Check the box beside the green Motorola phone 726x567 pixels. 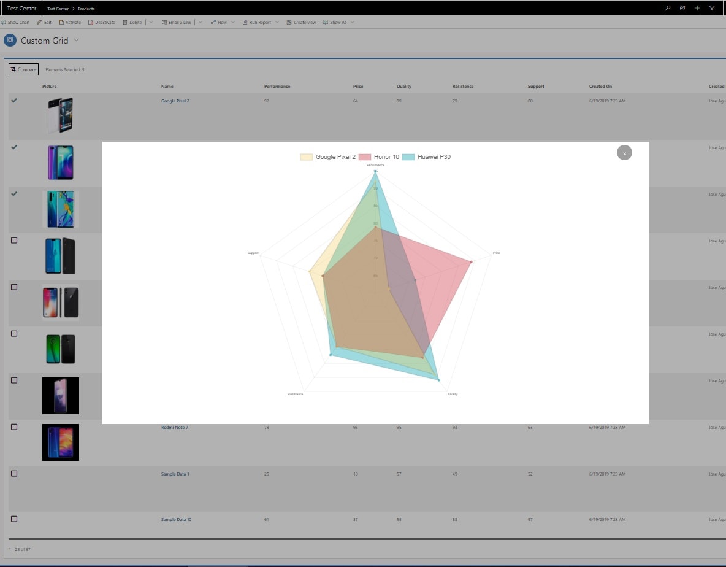14,334
